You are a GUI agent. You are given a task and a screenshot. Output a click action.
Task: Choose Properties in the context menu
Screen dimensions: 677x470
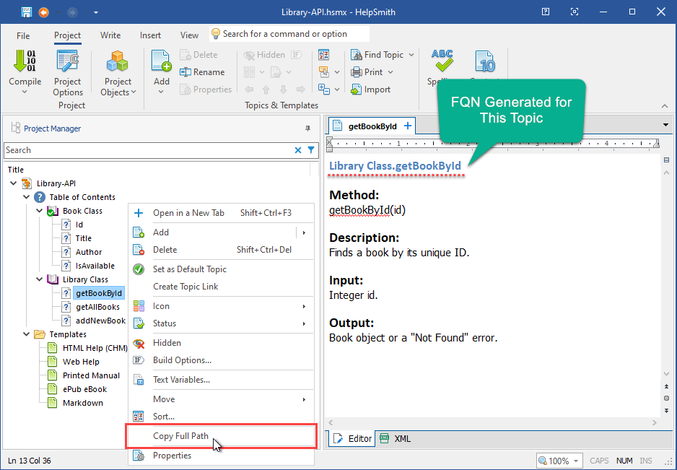coord(221,456)
